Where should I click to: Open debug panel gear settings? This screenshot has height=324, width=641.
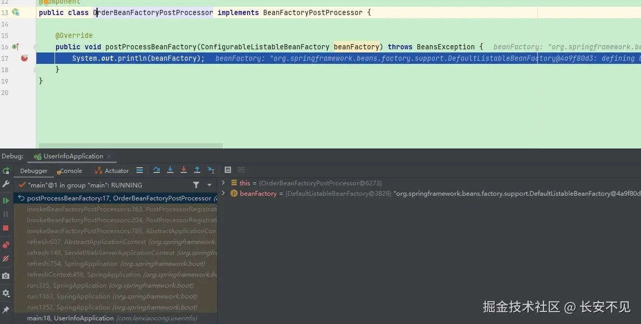point(6,293)
